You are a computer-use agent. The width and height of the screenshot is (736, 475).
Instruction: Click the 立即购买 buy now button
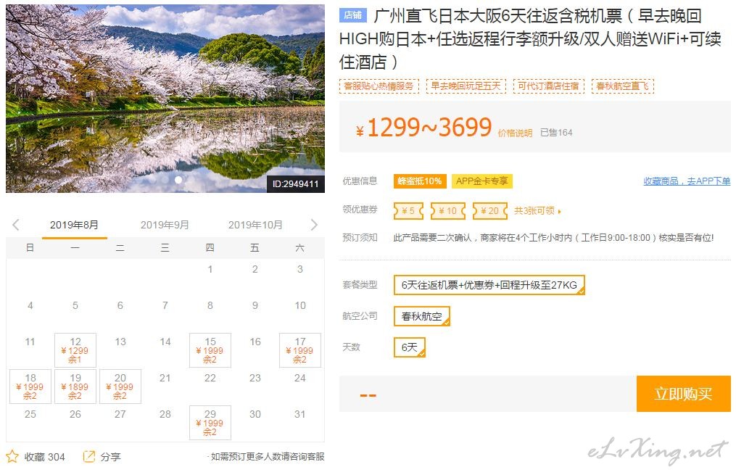click(683, 394)
